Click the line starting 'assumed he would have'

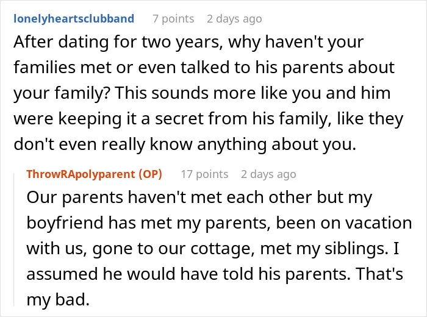(x=215, y=274)
